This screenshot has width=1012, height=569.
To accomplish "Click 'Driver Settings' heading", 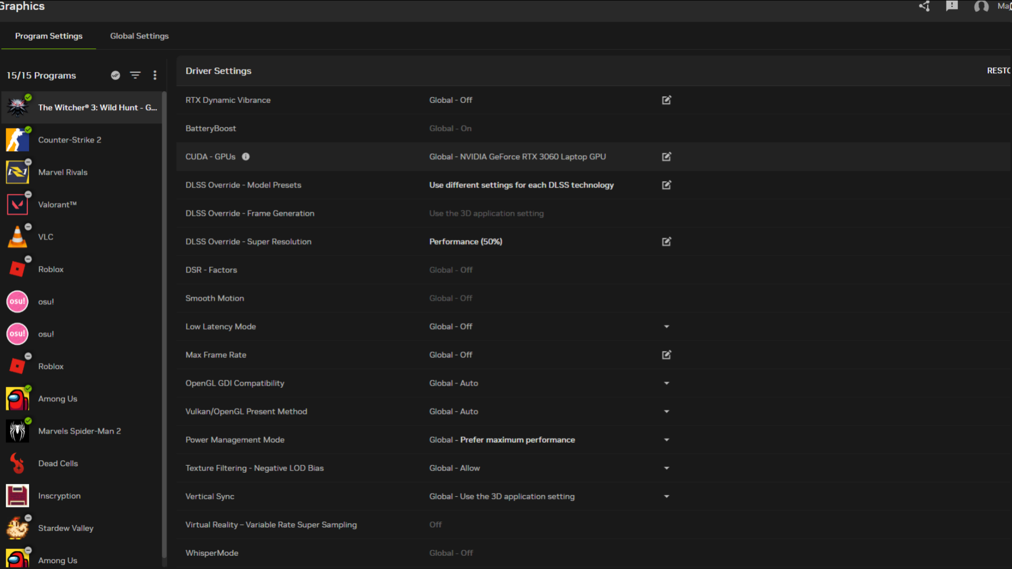I will coord(219,71).
